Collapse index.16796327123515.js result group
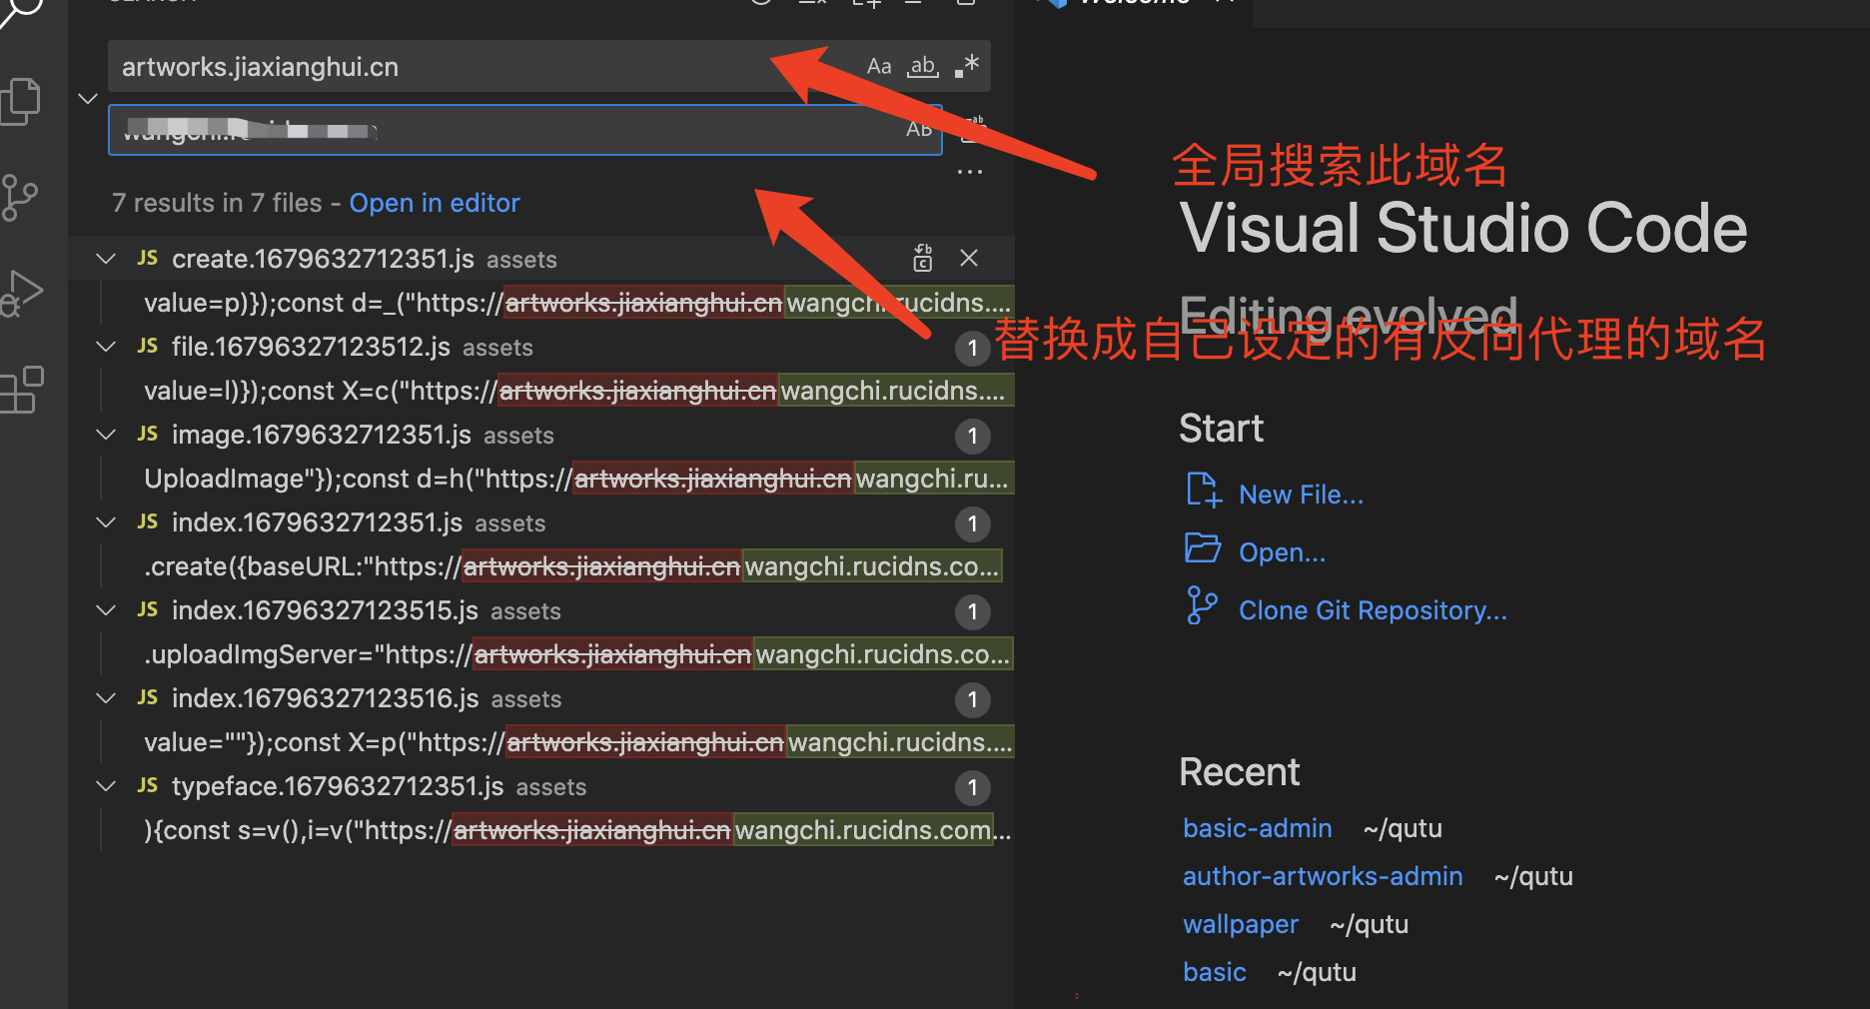 click(x=106, y=610)
